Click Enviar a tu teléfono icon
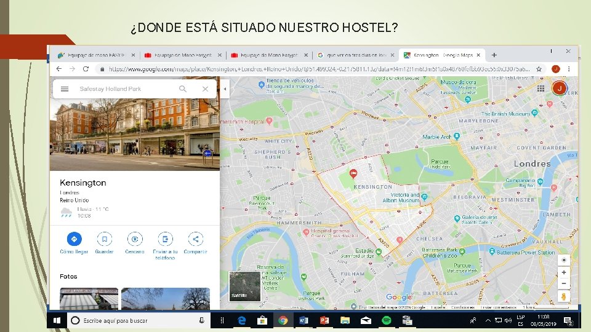The width and height of the screenshot is (591, 332). tap(165, 239)
